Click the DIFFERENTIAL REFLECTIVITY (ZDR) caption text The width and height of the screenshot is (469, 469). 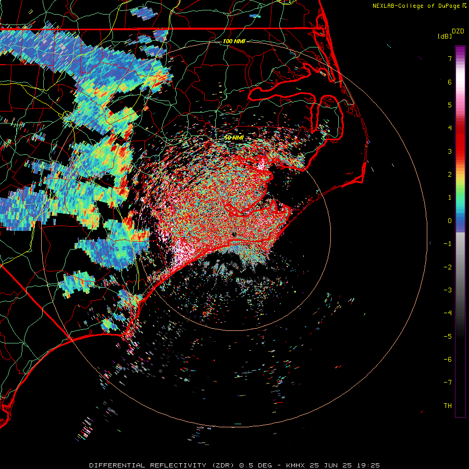(163, 465)
